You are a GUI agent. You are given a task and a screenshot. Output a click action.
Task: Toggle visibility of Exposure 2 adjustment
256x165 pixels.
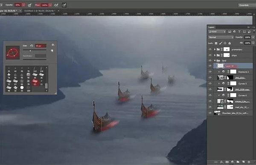click(x=210, y=72)
